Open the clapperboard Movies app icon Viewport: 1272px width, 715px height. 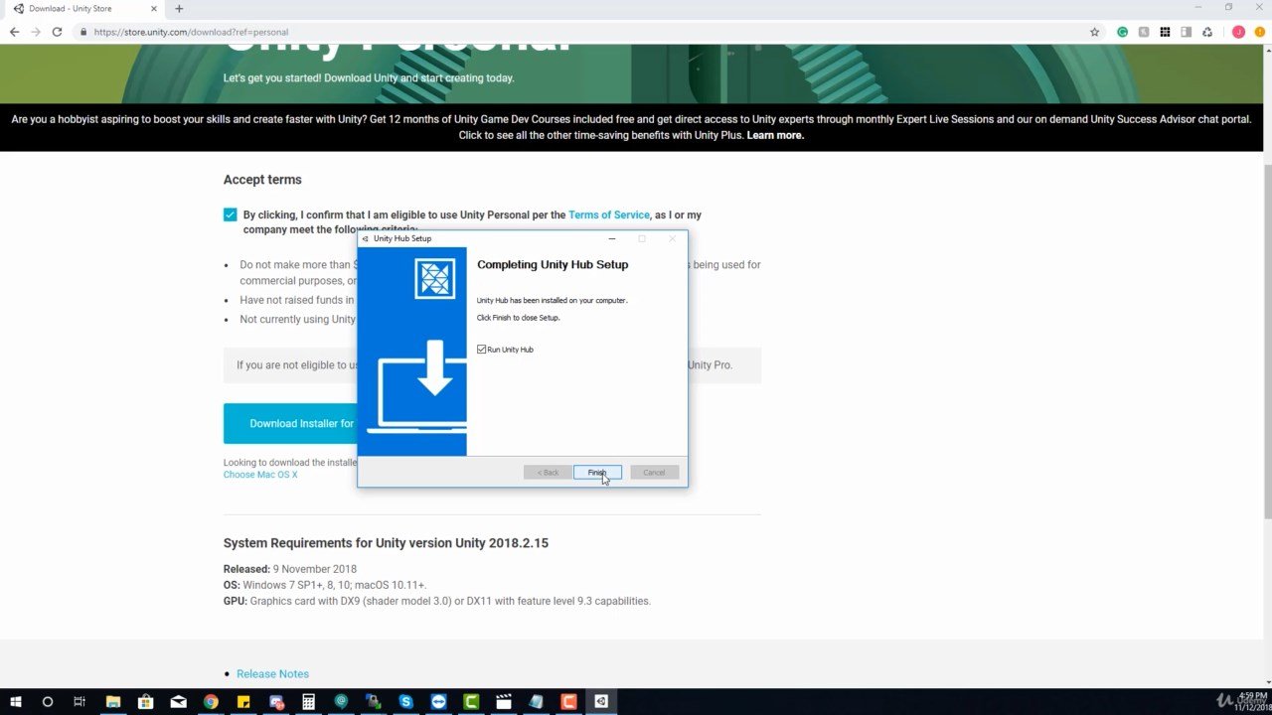click(x=504, y=701)
